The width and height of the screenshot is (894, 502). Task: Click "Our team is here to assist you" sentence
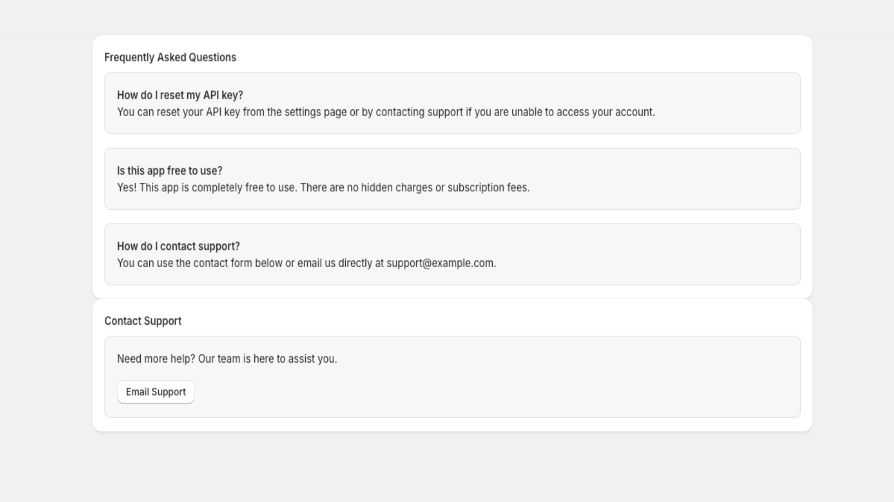(x=268, y=359)
